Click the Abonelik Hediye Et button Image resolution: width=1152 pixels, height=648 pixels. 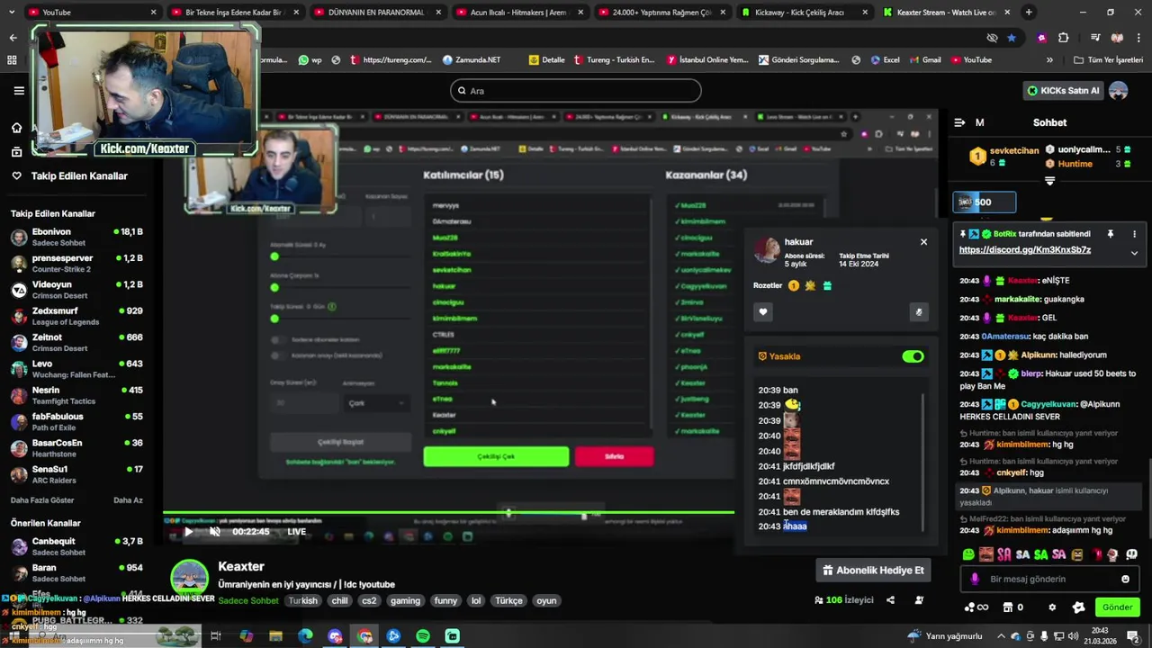point(873,570)
